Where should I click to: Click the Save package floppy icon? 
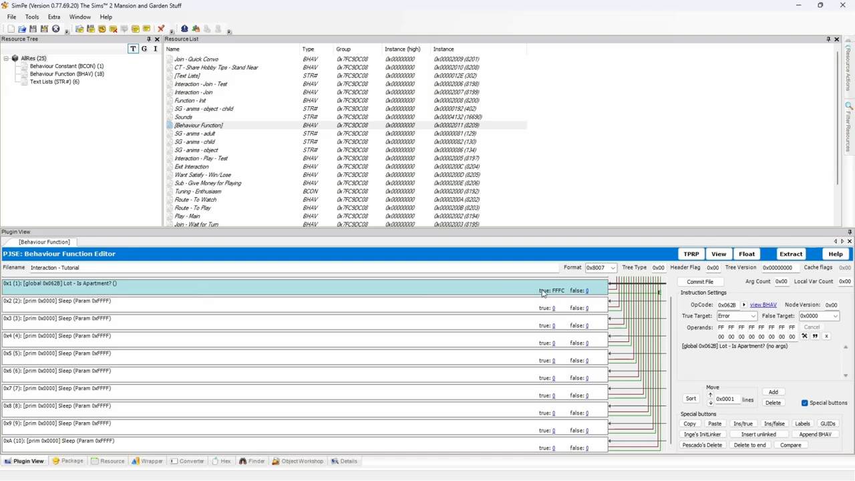33,29
